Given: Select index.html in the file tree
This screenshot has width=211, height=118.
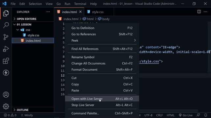Looking at the screenshot, I should pos(33,41).
